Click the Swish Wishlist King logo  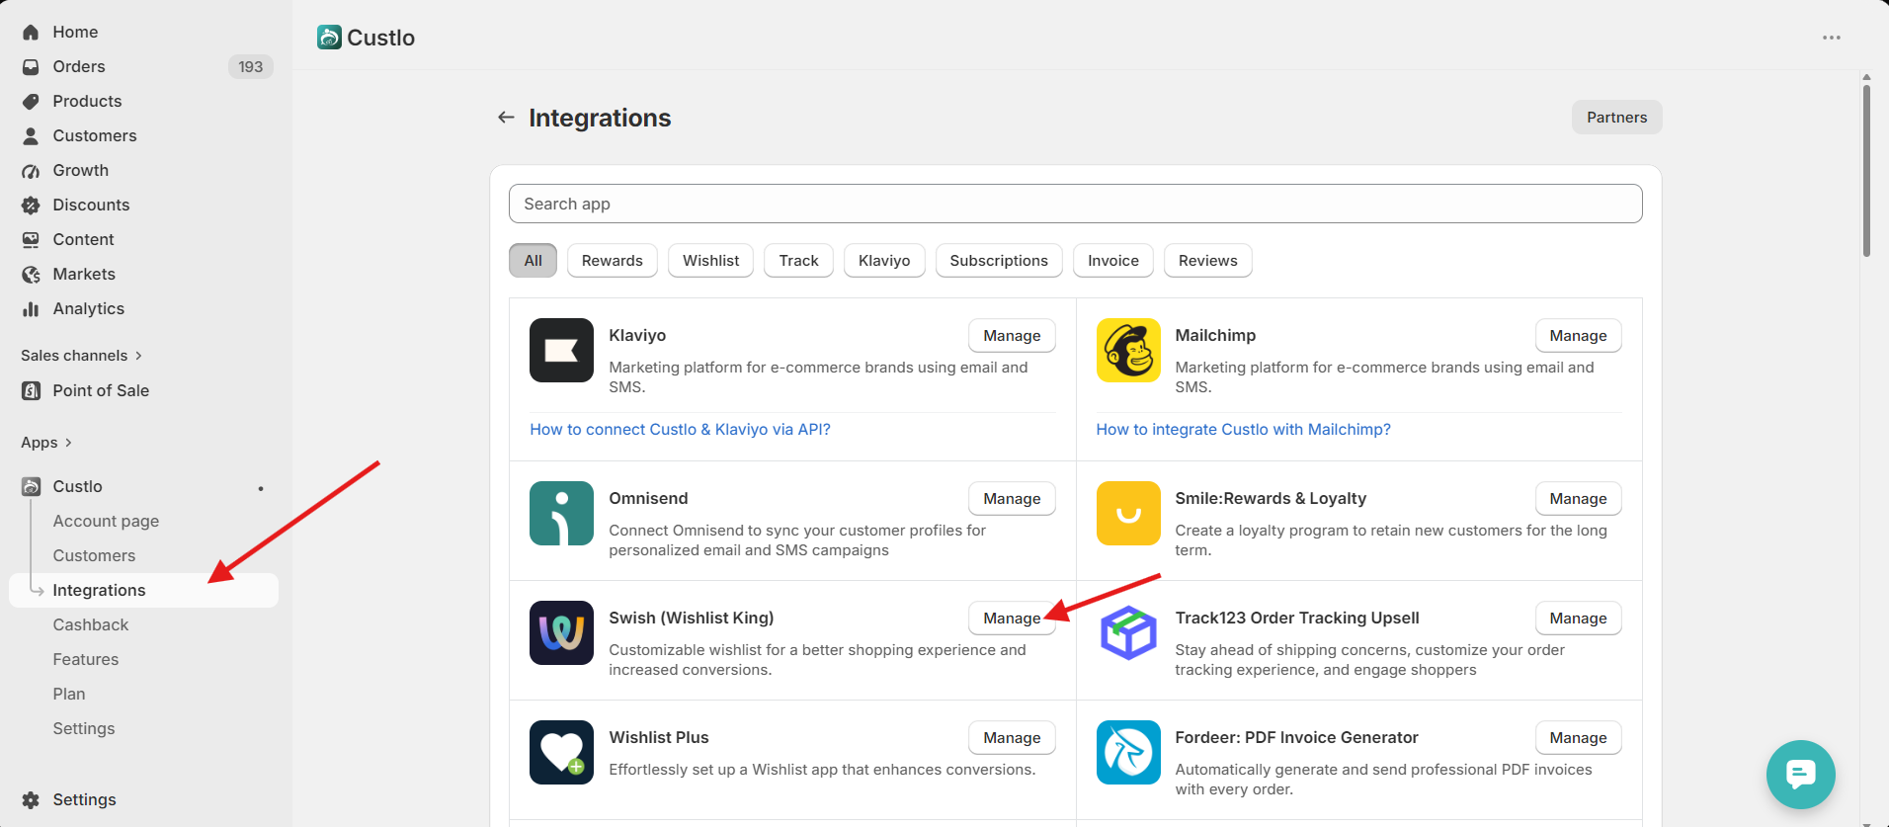[x=561, y=632]
